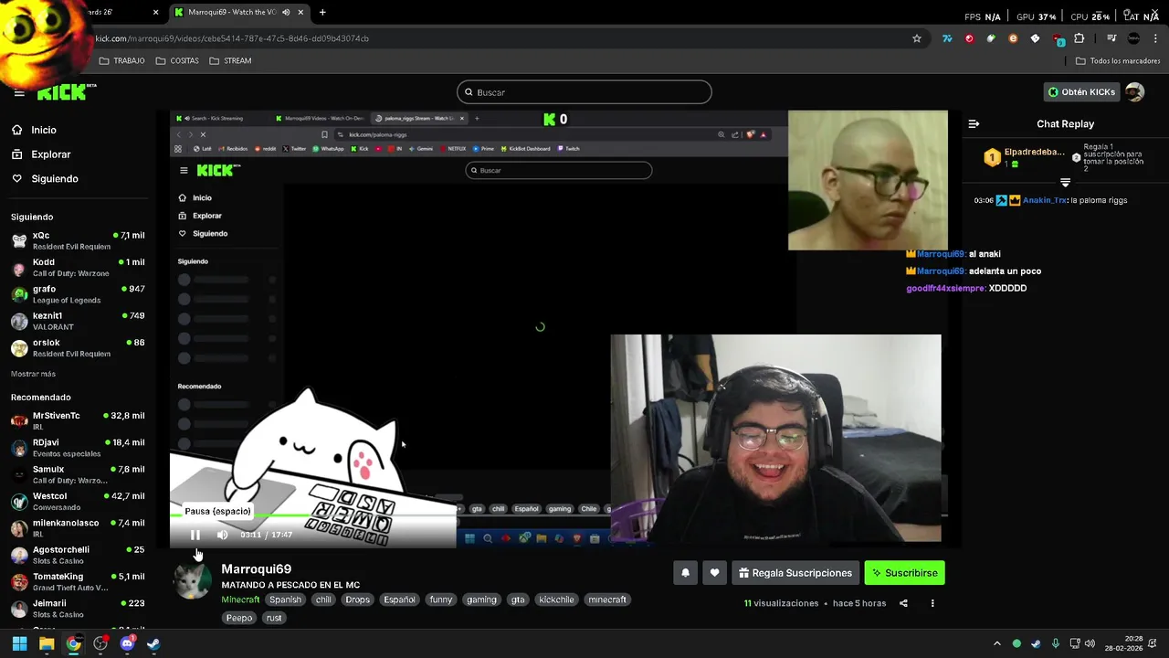
Task: Open Samulx recommended channel
Action: [x=78, y=474]
